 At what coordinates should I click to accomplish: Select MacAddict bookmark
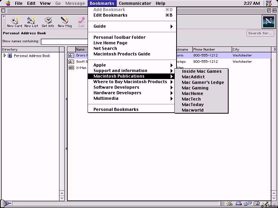click(x=202, y=77)
